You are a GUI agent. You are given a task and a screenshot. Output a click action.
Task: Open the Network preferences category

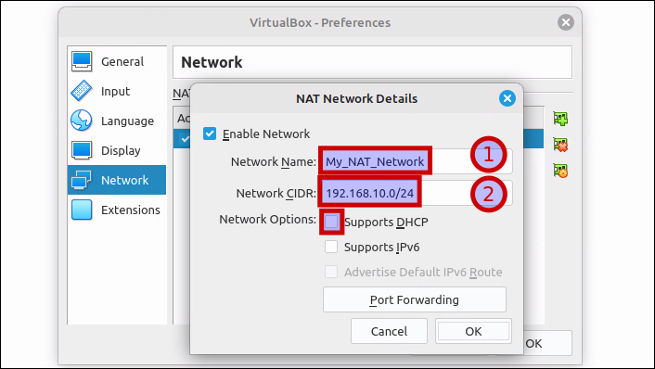coord(117,180)
